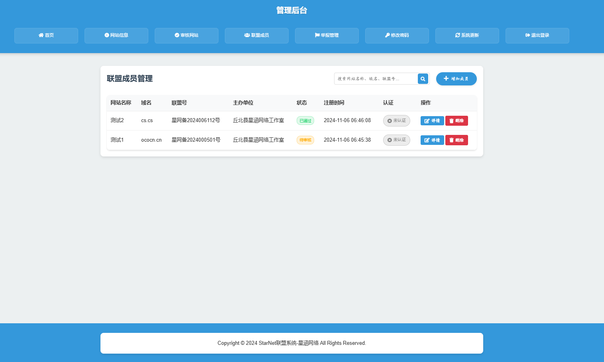Screen dimensions: 604x362
Task: Toggle 未认证 badge for 测试1
Action: (396, 140)
